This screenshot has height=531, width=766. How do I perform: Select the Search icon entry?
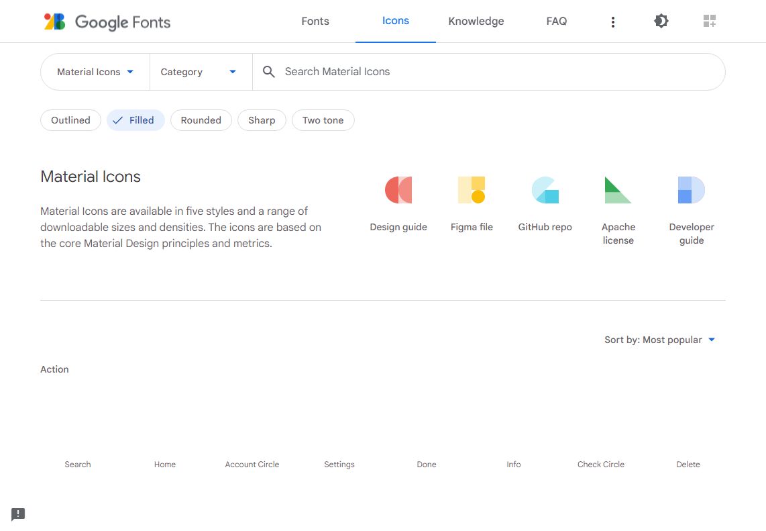pos(78,465)
